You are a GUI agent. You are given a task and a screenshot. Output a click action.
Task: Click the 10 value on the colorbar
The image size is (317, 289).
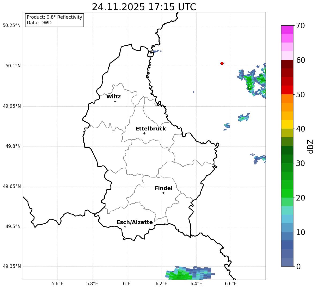300,232
